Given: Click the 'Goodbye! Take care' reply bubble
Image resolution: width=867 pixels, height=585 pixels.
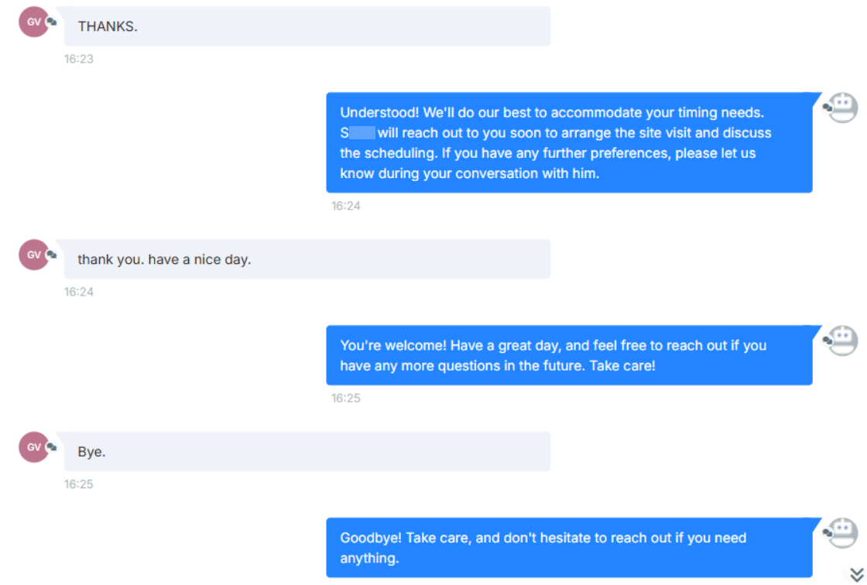Looking at the screenshot, I should (x=569, y=547).
